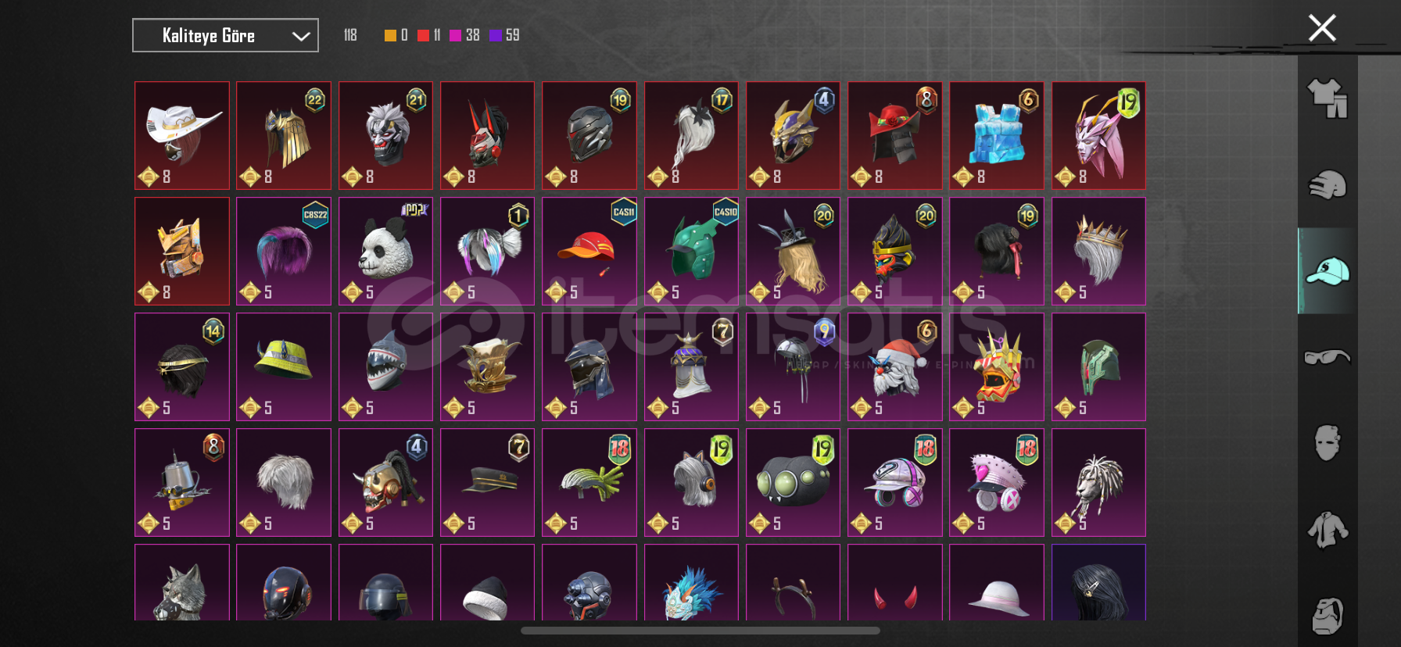The height and width of the screenshot is (647, 1401).
Task: Open the jacket clothing category icon
Action: (1328, 529)
